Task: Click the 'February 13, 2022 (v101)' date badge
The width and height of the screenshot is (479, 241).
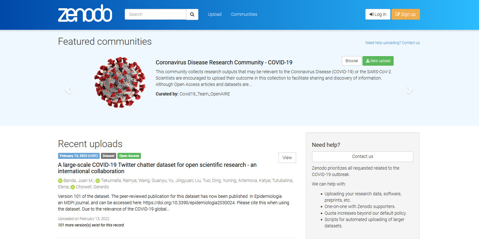Action: click(79, 156)
